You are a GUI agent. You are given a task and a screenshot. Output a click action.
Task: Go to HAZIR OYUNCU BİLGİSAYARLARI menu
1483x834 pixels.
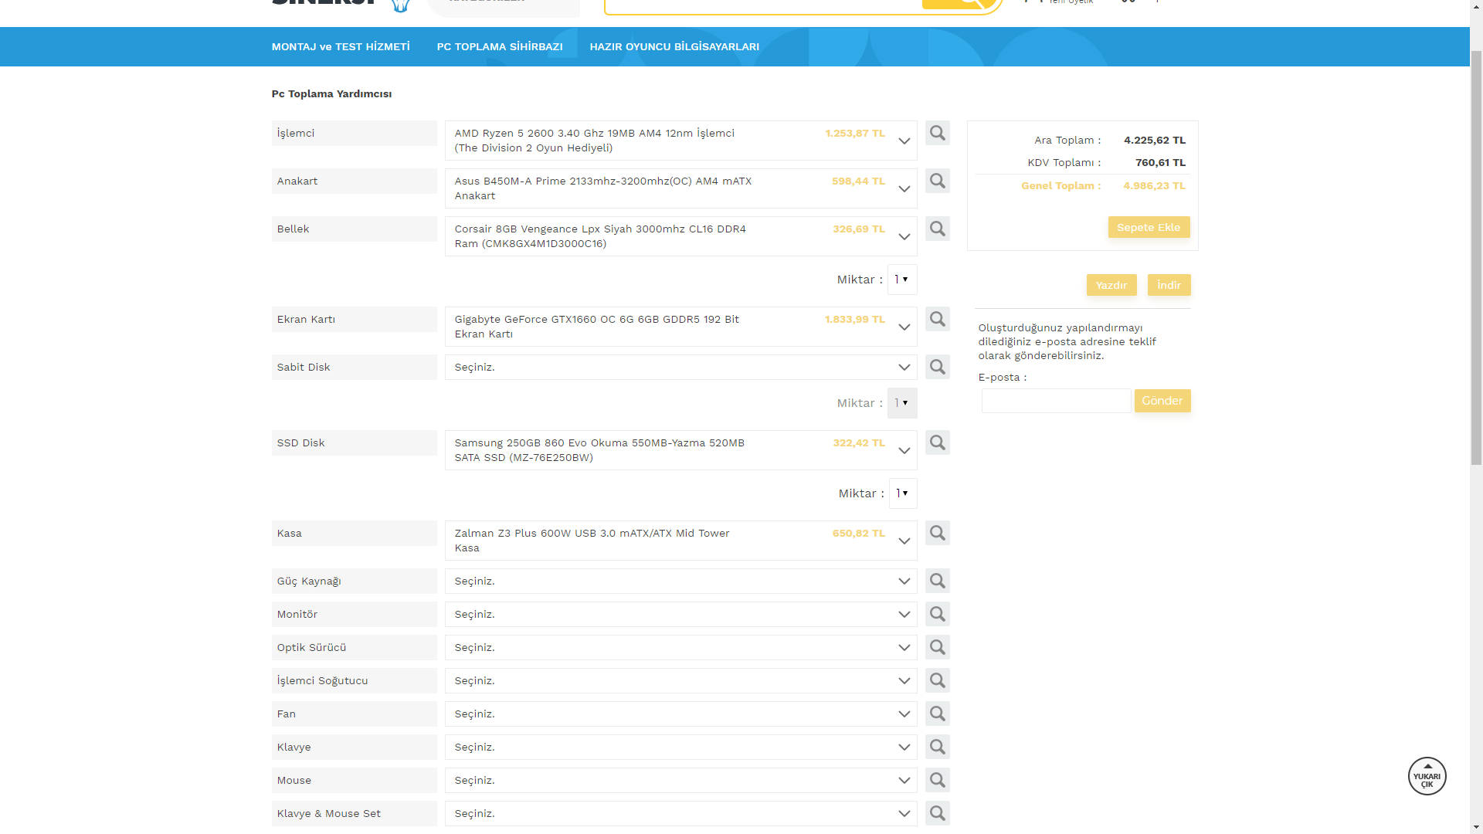[674, 46]
